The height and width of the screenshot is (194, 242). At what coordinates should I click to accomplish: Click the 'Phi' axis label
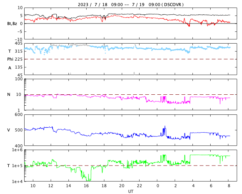10,59
